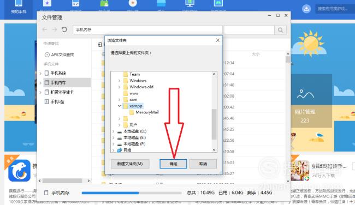Click the file list scrollbar down arrow
This screenshot has width=355, height=205.
pyautogui.click(x=288, y=181)
